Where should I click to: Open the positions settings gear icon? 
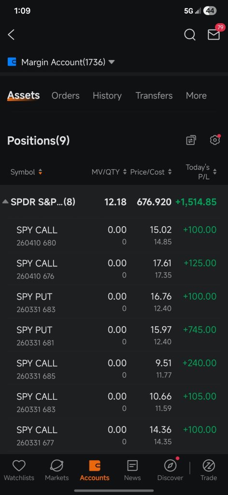(x=215, y=140)
